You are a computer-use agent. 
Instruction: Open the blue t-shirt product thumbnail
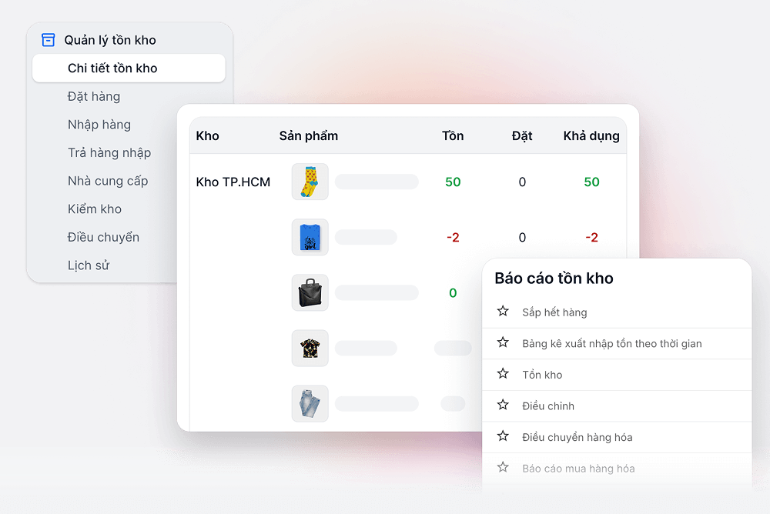310,237
